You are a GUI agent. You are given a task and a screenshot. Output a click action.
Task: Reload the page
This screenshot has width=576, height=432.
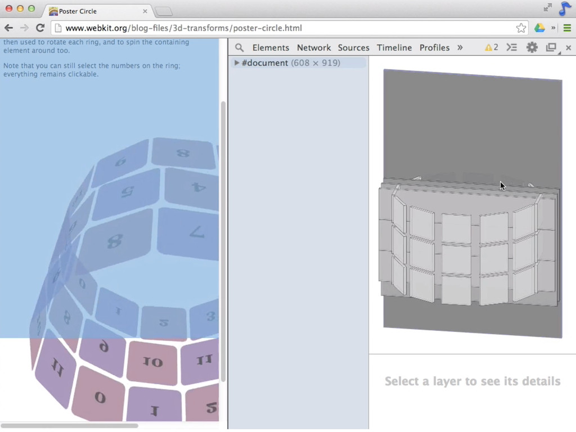click(40, 28)
